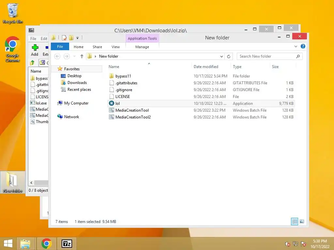Expand address bar breadcrumb chevron

click(96, 56)
